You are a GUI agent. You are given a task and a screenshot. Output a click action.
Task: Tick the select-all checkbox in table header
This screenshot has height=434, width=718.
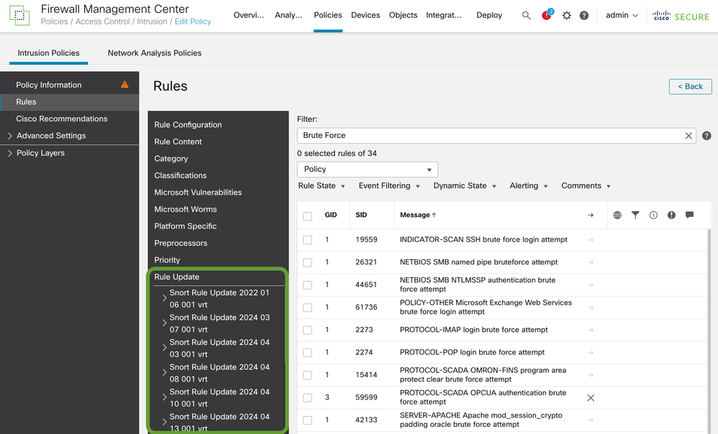(x=307, y=216)
